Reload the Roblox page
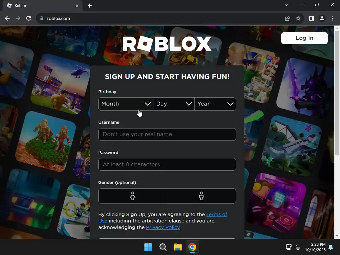The width and height of the screenshot is (340, 255). click(29, 19)
